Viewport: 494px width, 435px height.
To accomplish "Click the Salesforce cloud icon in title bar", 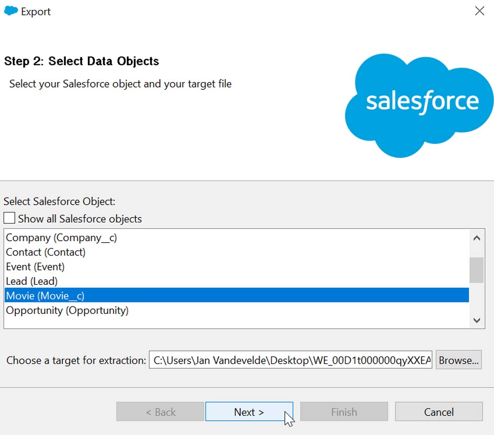I will point(11,11).
